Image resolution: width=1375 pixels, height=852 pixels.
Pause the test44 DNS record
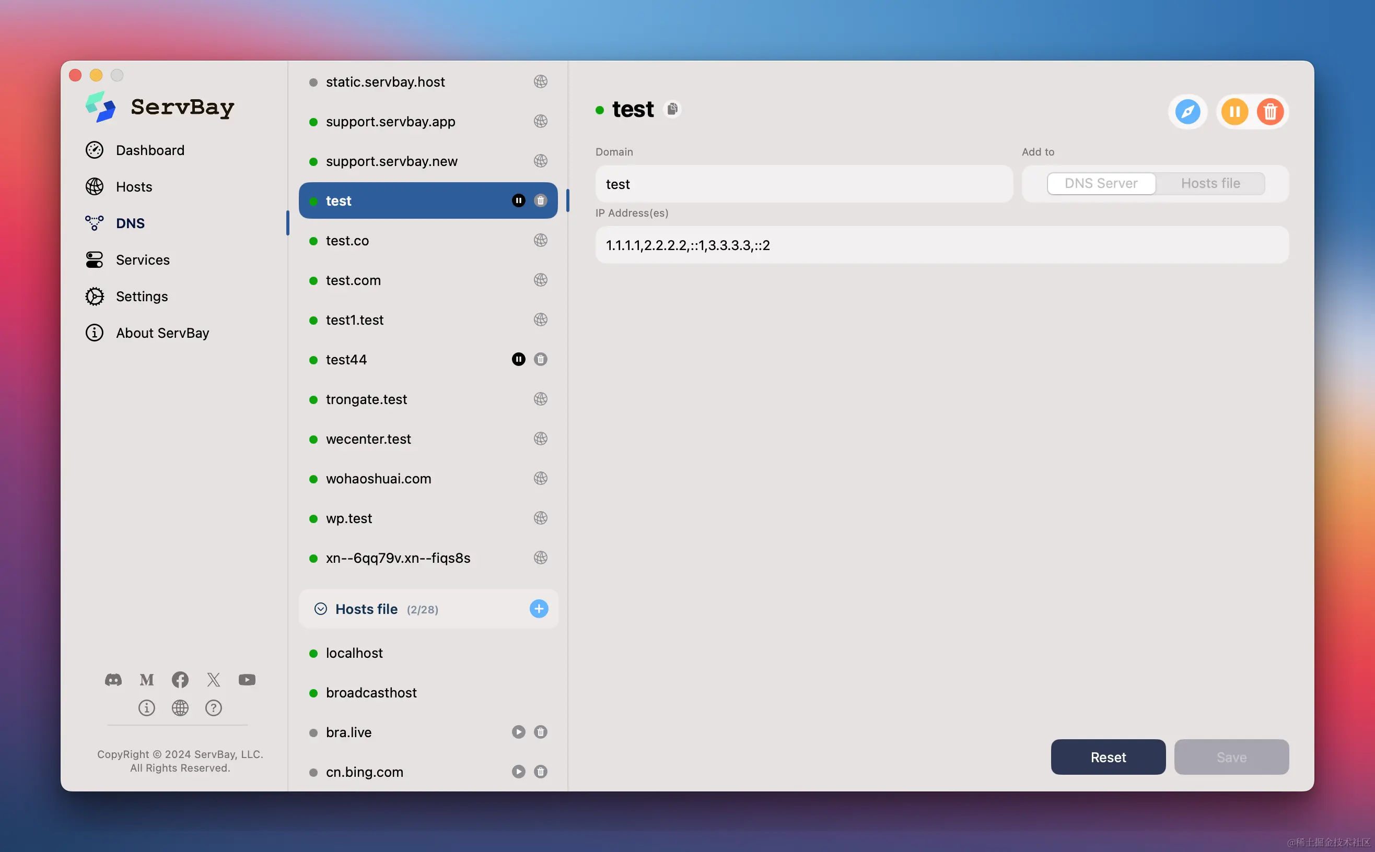pyautogui.click(x=518, y=360)
